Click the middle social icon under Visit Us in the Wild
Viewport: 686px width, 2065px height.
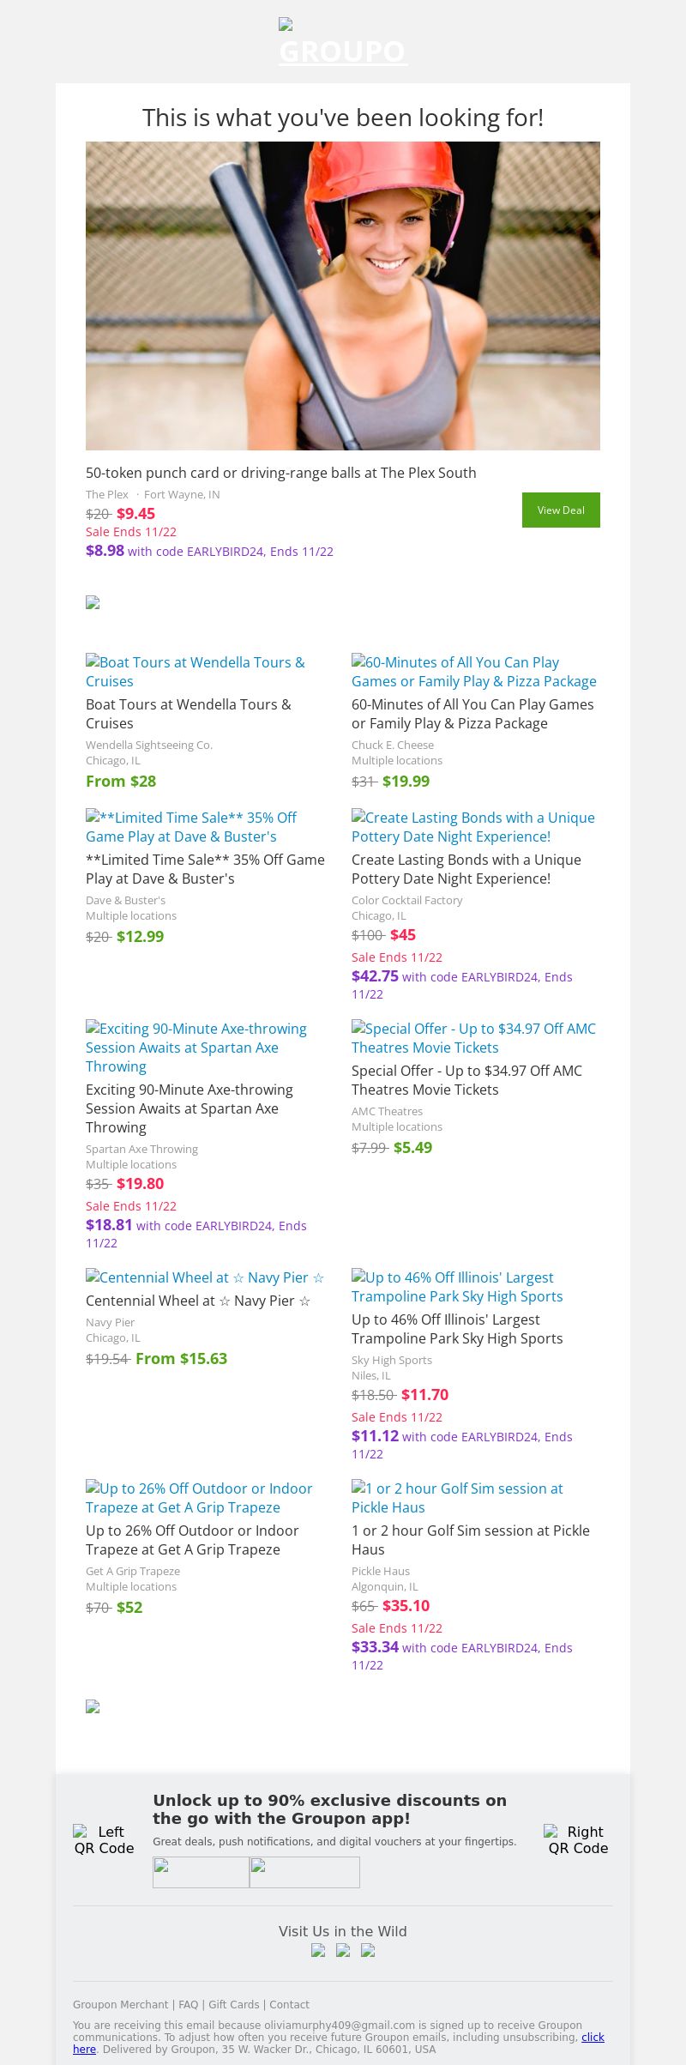(343, 1950)
